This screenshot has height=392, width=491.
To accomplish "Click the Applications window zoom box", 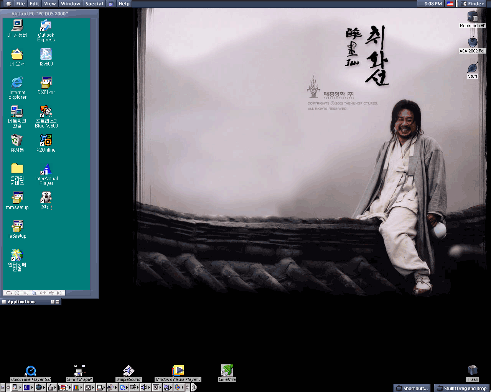I will point(53,302).
